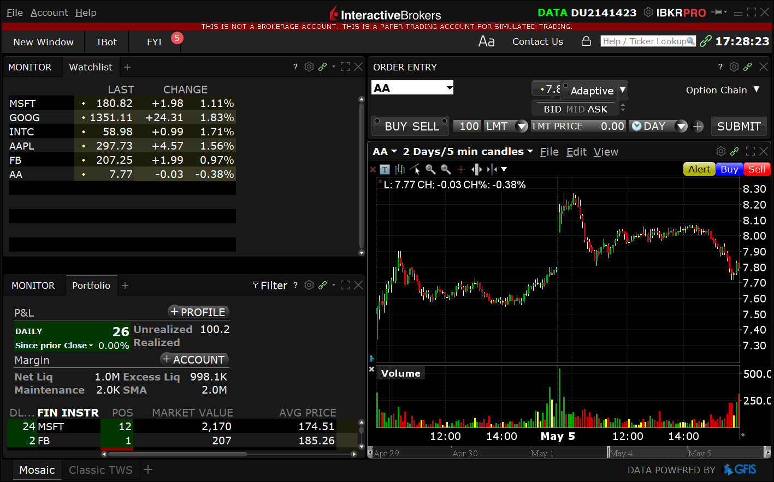Click the green chain link near clock
The height and width of the screenshot is (482, 774).
705,41
